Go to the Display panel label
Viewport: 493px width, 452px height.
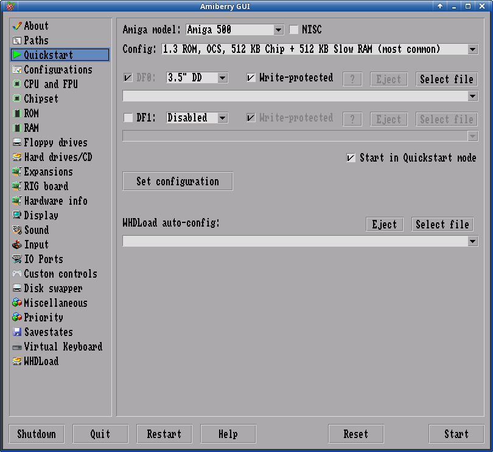(41, 215)
